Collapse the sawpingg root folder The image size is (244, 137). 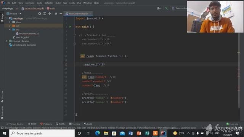point(6,18)
